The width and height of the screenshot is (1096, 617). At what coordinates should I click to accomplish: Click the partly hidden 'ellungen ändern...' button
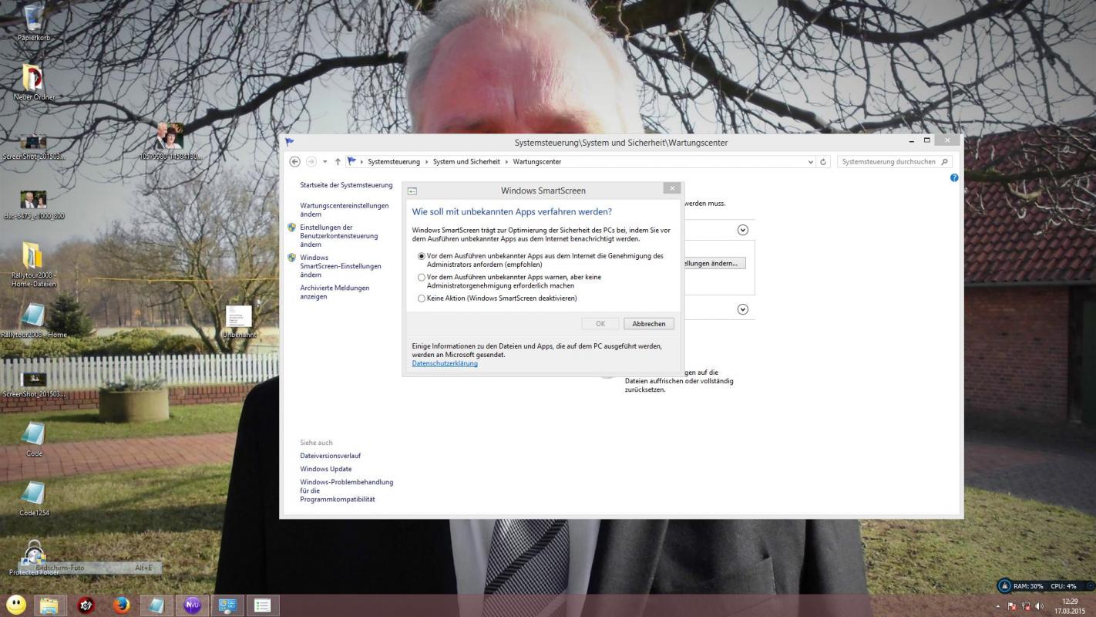(714, 263)
